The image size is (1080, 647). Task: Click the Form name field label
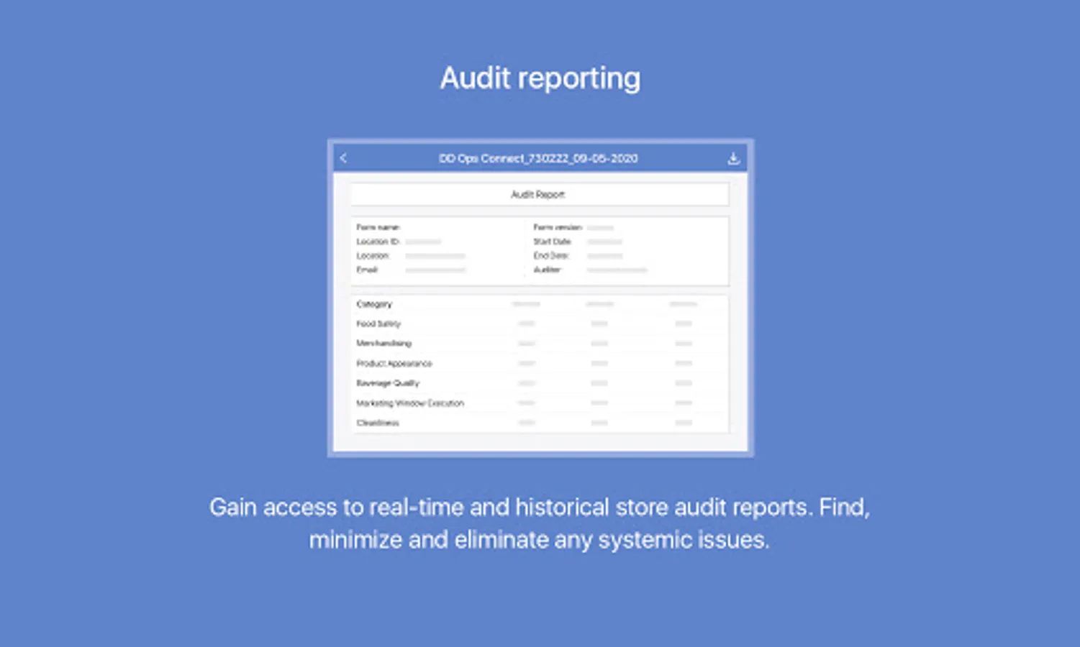(x=378, y=227)
